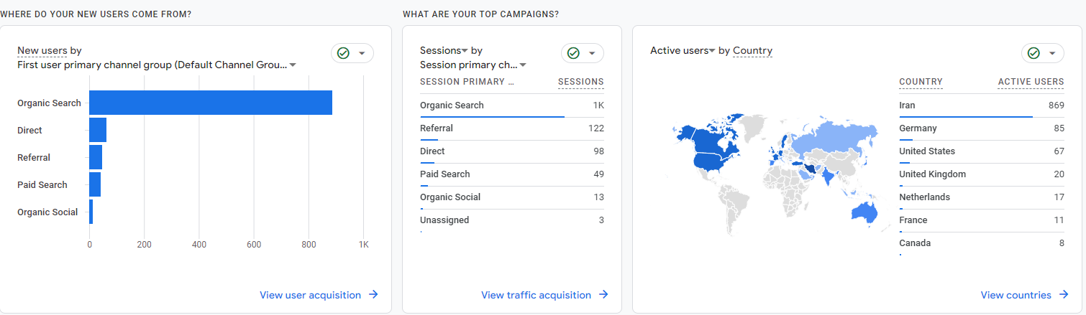This screenshot has width=1086, height=315.
Task: Sort by SESSIONS column header
Action: pos(581,82)
